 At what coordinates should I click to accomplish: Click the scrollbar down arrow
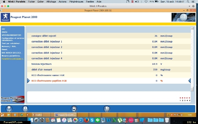tap(192, 90)
